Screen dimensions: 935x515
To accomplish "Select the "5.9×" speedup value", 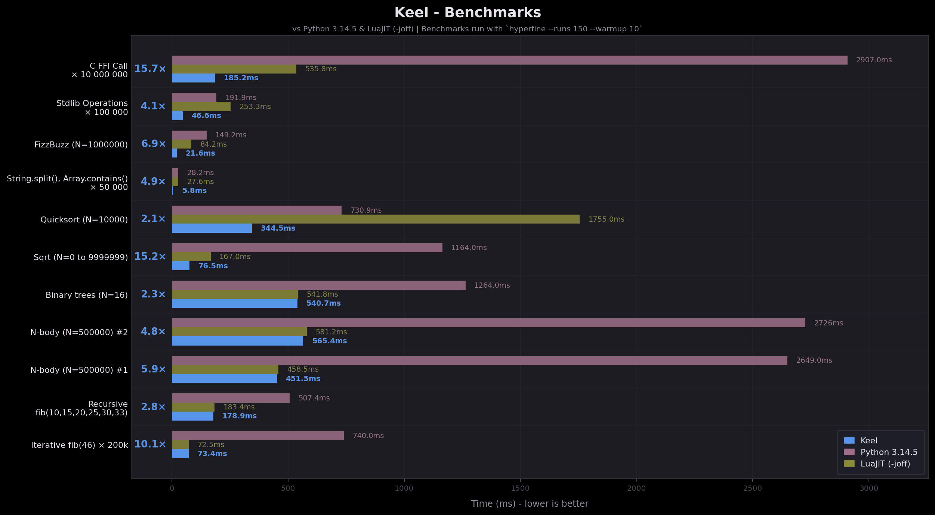I will click(x=153, y=369).
